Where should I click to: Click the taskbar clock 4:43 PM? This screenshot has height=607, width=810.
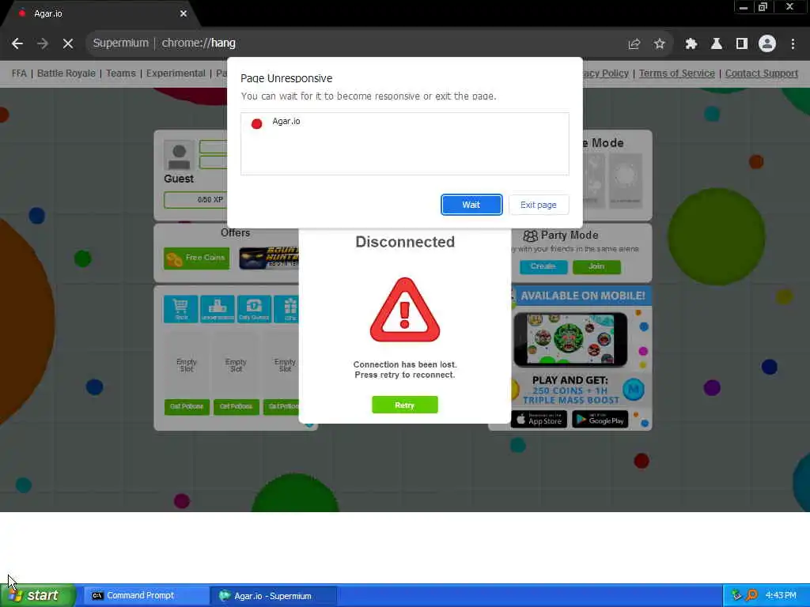pos(781,596)
